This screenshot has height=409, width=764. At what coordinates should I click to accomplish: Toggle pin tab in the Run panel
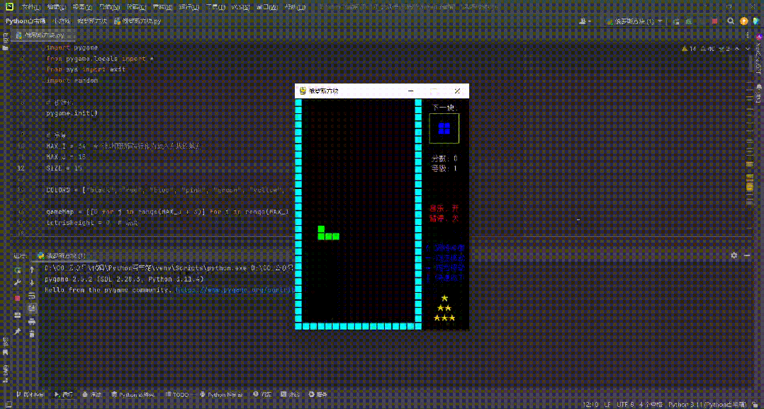[x=18, y=331]
